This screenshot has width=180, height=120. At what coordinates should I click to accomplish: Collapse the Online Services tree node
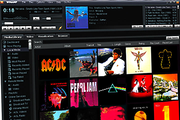[x=4, y=96]
